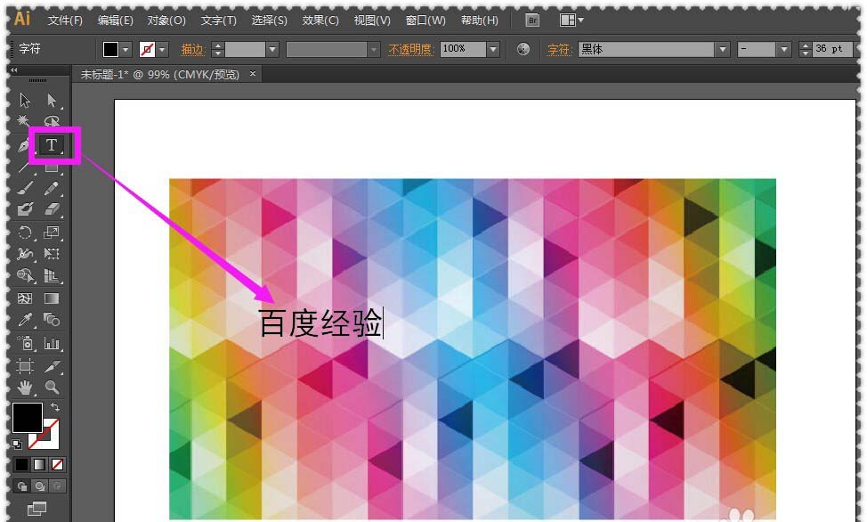The width and height of the screenshot is (867, 522).
Task: Select the Type tool
Action: [x=52, y=145]
